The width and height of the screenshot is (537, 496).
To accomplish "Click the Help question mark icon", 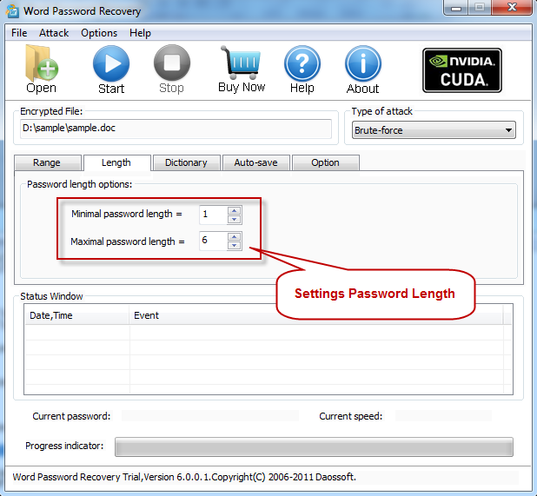I will pyautogui.click(x=302, y=63).
